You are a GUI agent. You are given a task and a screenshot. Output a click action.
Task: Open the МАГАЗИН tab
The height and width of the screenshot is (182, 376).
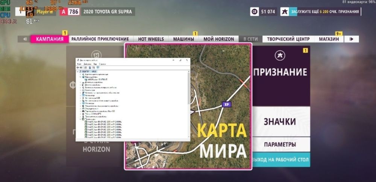tap(329, 39)
